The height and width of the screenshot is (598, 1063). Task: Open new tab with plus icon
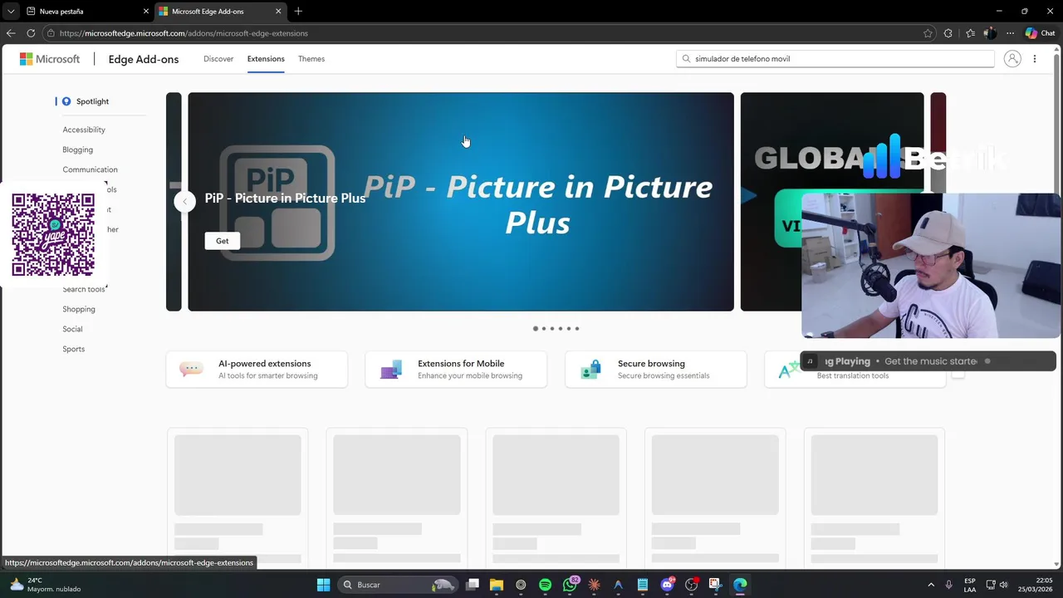(x=298, y=11)
